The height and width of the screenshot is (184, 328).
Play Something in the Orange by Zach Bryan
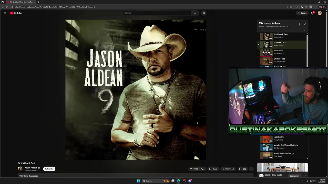(282, 155)
